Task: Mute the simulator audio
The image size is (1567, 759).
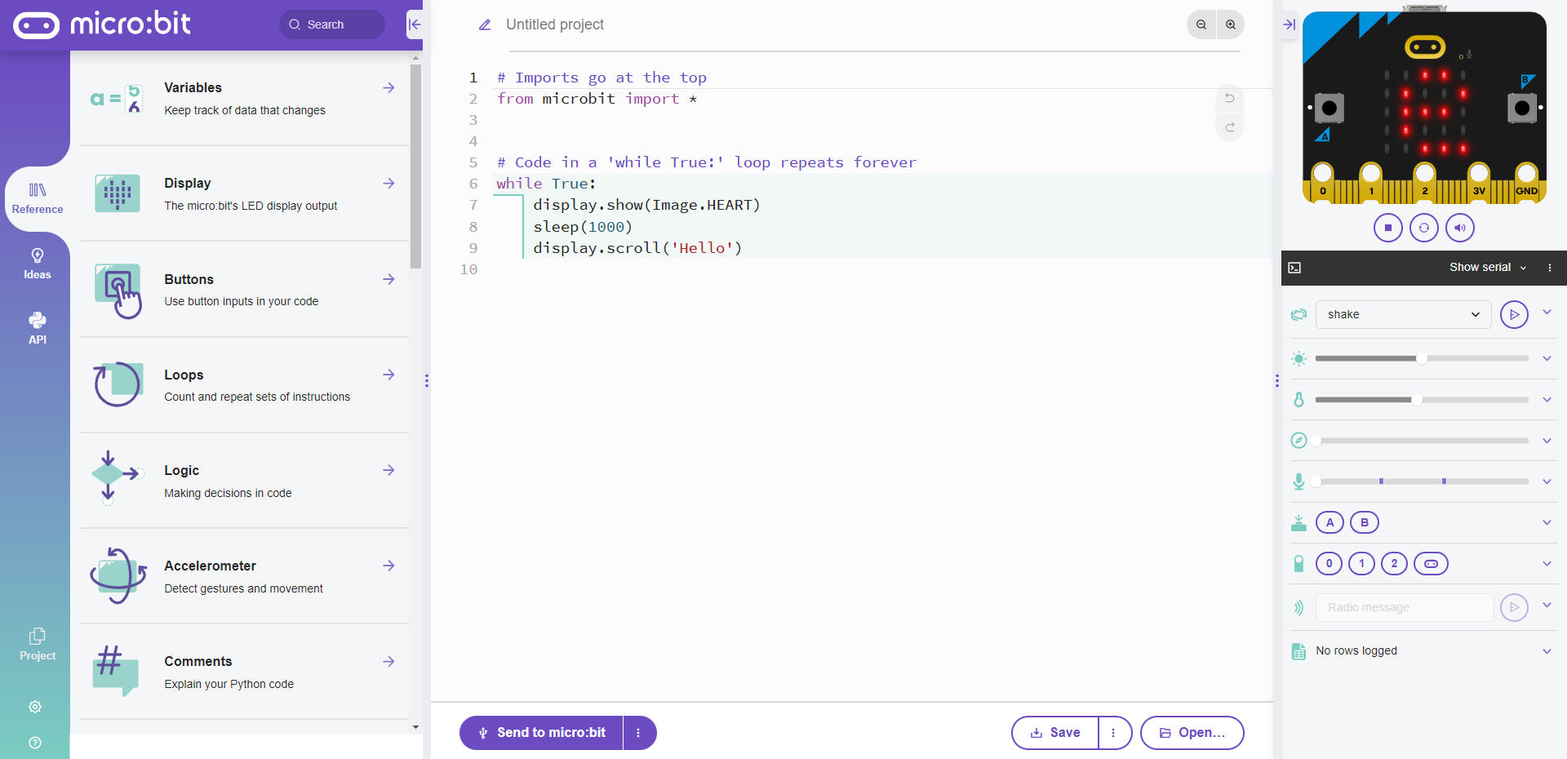Action: coord(1460,228)
